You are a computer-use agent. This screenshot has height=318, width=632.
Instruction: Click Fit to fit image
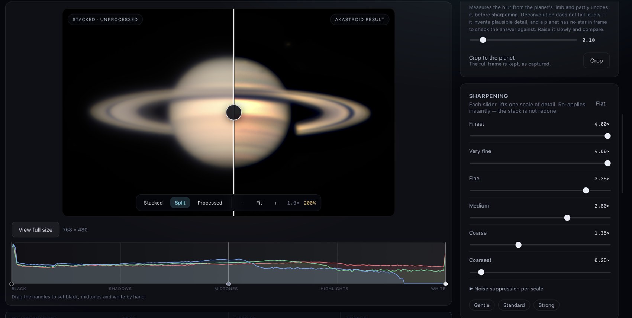coord(259,203)
